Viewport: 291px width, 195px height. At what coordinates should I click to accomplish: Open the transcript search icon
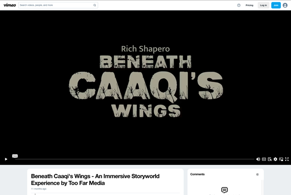(x=270, y=159)
